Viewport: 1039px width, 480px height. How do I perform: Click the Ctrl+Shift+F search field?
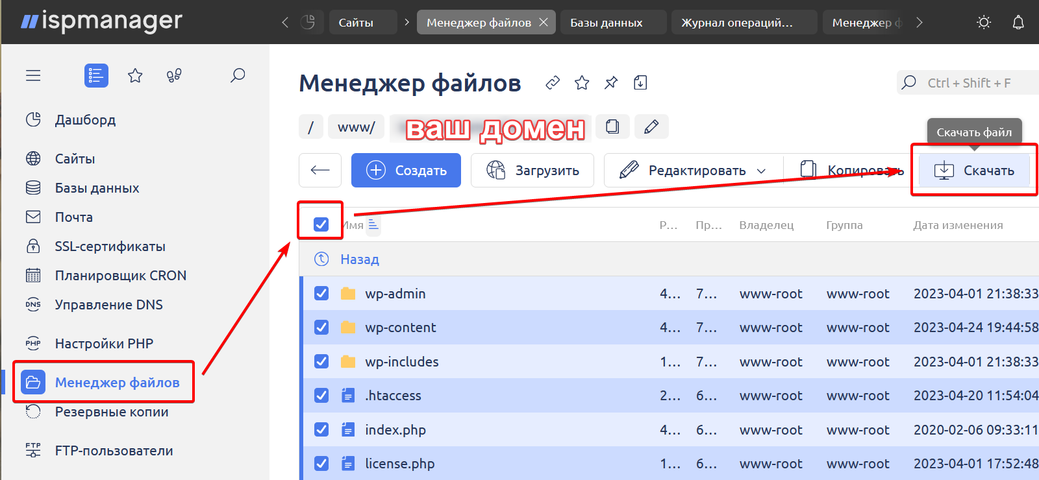[x=974, y=83]
